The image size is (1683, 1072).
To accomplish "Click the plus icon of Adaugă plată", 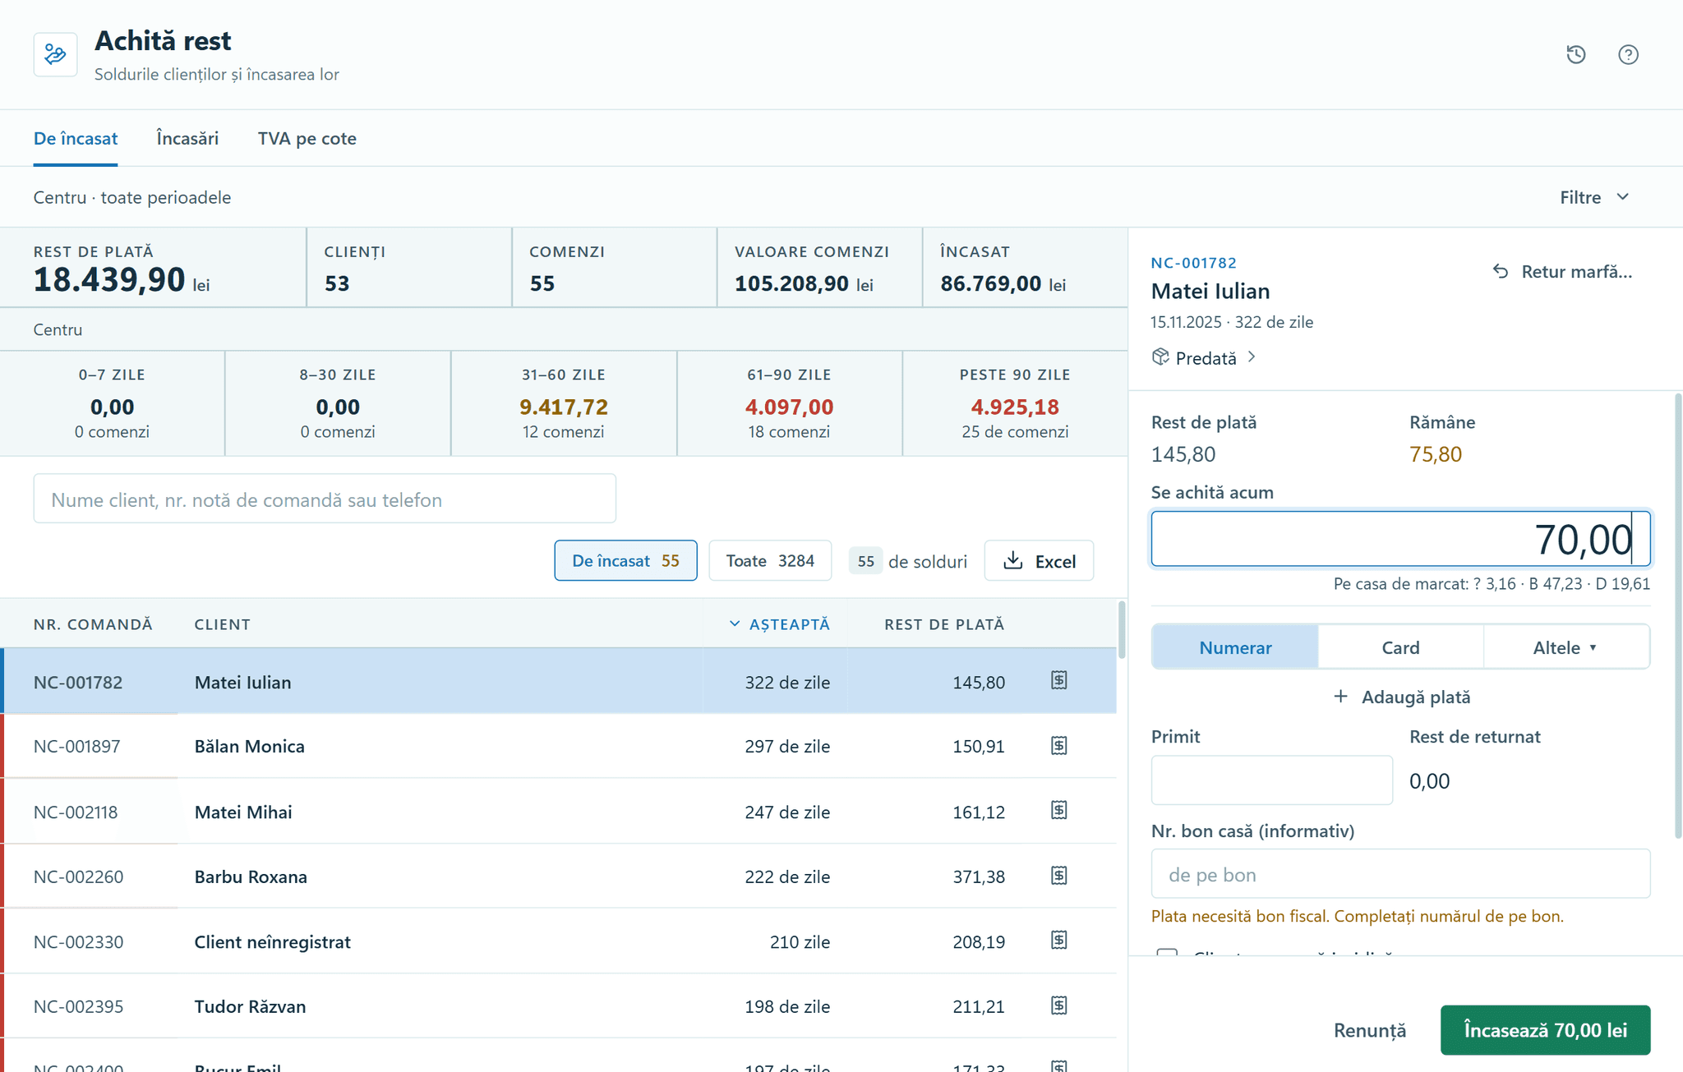I will (x=1340, y=697).
